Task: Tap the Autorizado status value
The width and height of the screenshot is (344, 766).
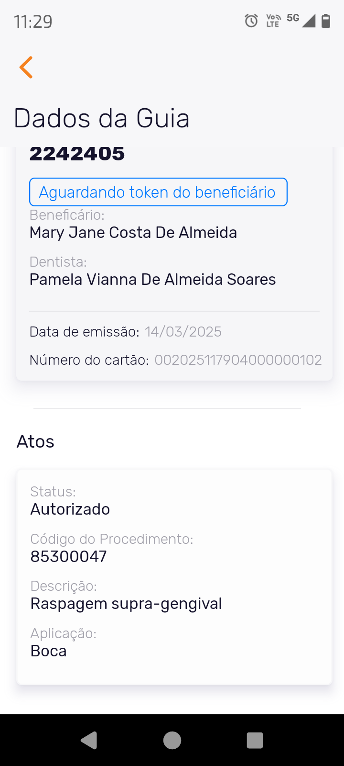Action: [70, 509]
